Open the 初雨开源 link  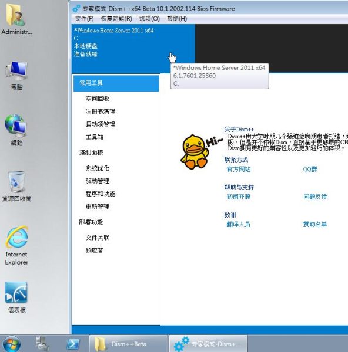tap(239, 197)
